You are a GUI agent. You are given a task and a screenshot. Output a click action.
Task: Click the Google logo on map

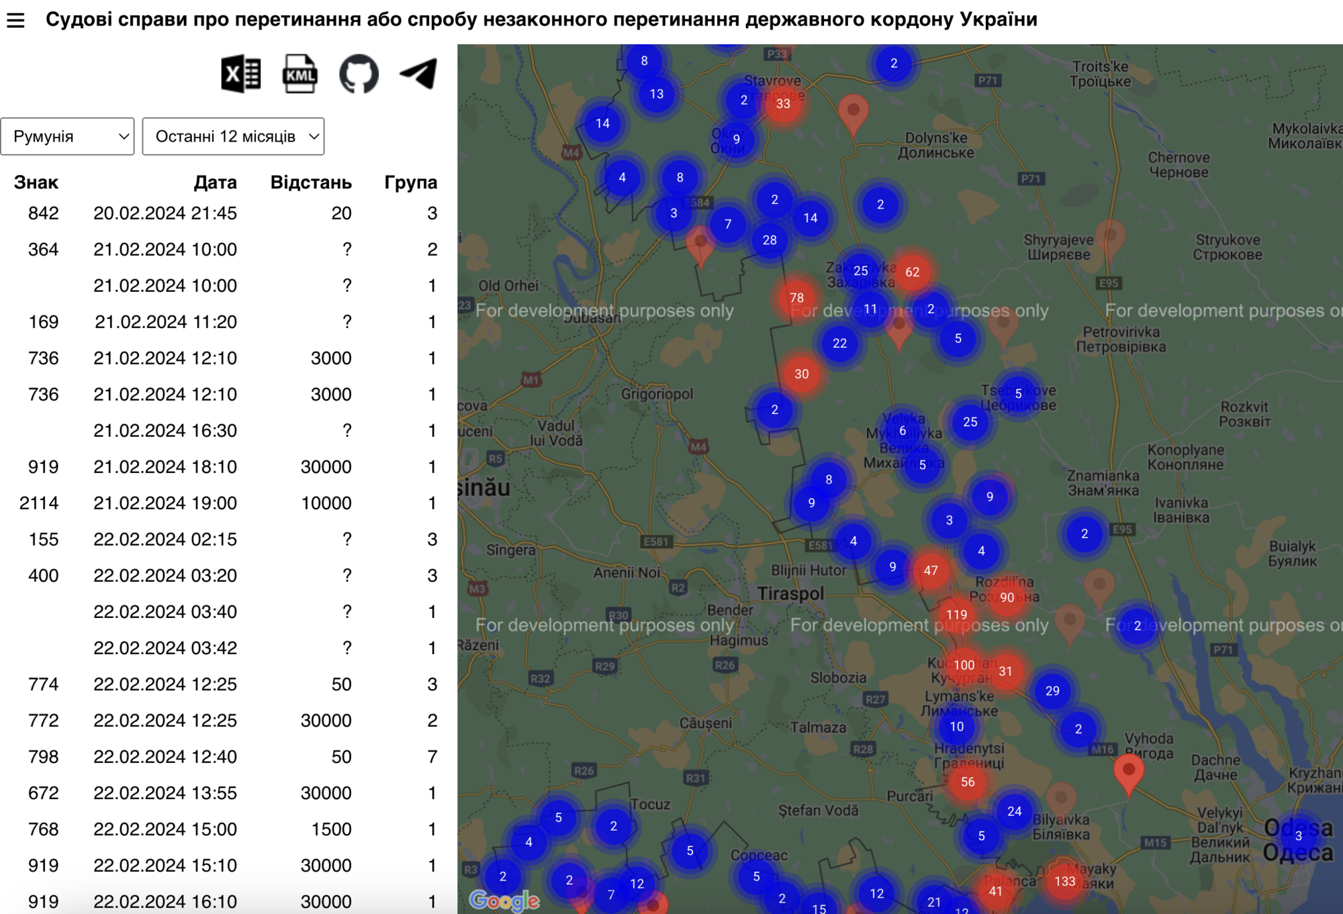tap(504, 900)
